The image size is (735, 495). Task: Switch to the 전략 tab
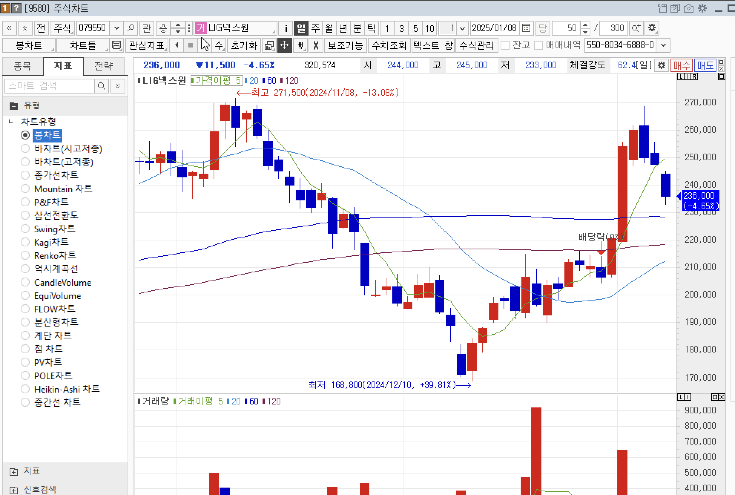tap(103, 66)
